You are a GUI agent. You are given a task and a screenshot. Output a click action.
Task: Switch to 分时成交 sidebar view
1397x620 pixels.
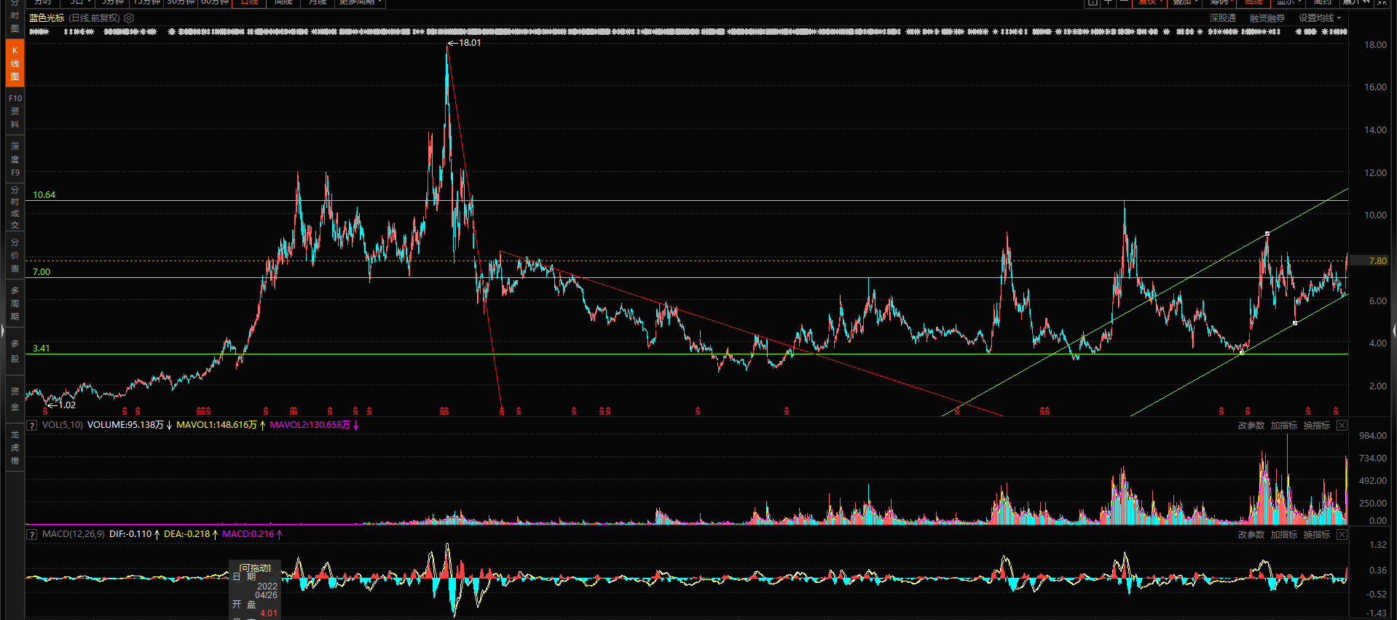[x=15, y=207]
